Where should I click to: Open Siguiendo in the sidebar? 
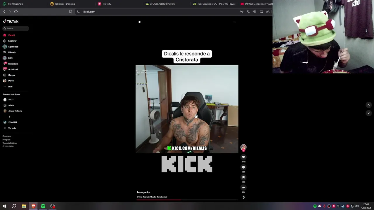pyautogui.click(x=11, y=47)
